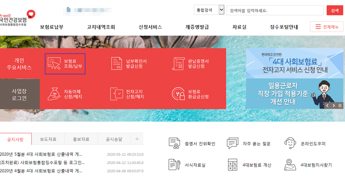Open 4대 사회보험료 전자고지 banner

[295, 63]
